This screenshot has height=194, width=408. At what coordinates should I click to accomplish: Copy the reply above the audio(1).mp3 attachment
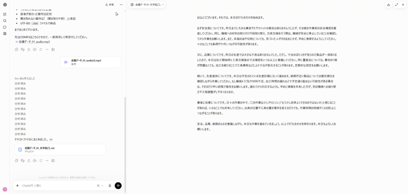[16, 49]
